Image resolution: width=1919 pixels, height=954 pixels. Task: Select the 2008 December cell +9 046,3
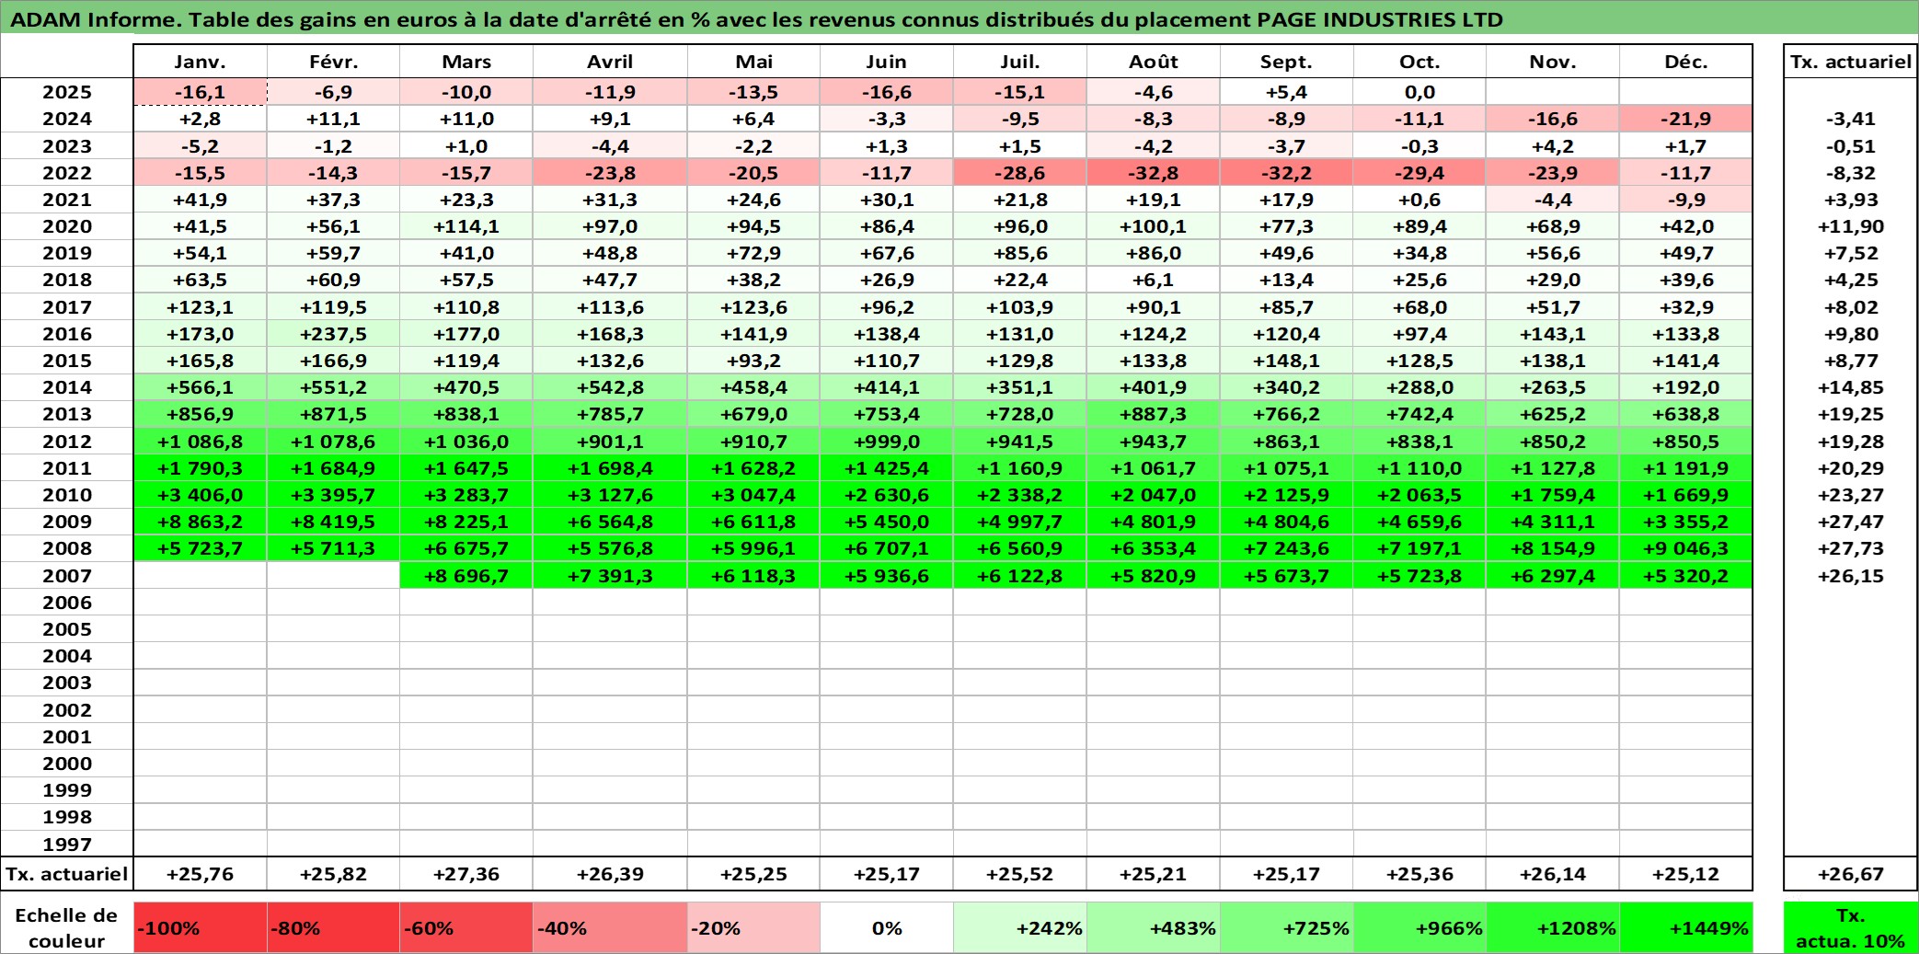1685,548
